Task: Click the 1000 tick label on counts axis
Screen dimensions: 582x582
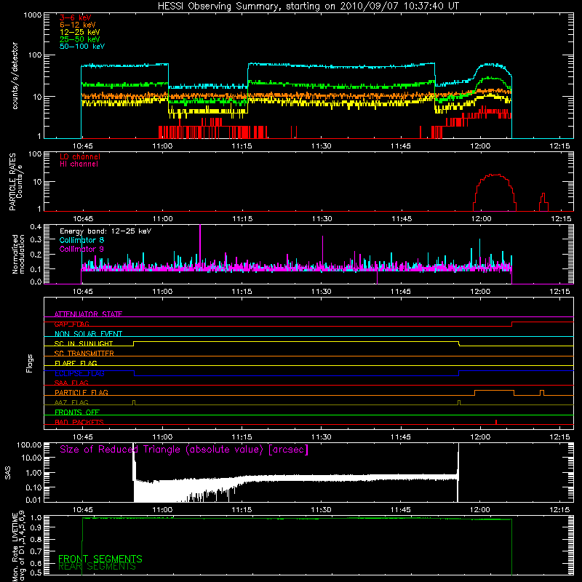Action: point(32,15)
